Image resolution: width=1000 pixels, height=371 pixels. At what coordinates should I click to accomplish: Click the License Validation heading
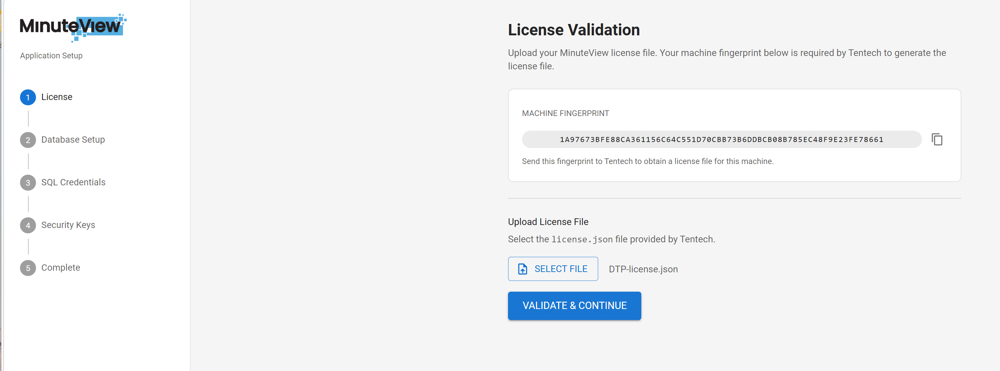(574, 29)
